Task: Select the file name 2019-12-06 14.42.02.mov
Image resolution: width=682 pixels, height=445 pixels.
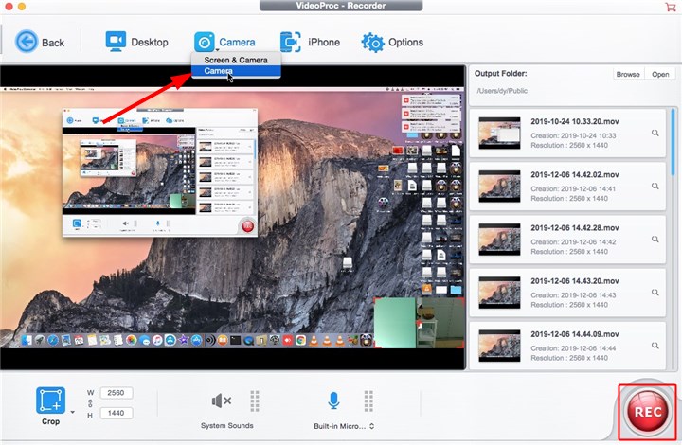Action: coord(575,175)
